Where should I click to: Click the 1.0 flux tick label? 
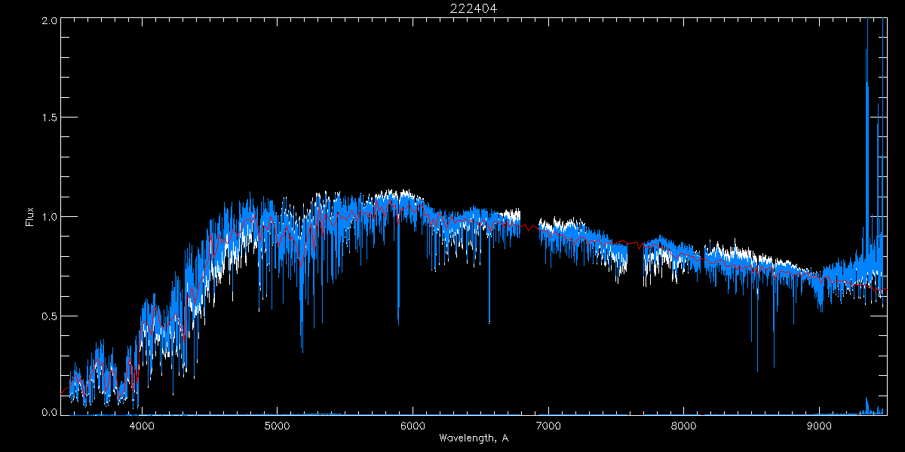click(48, 217)
